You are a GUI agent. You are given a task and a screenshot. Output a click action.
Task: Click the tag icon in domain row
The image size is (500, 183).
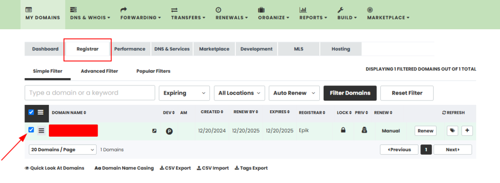point(452,131)
